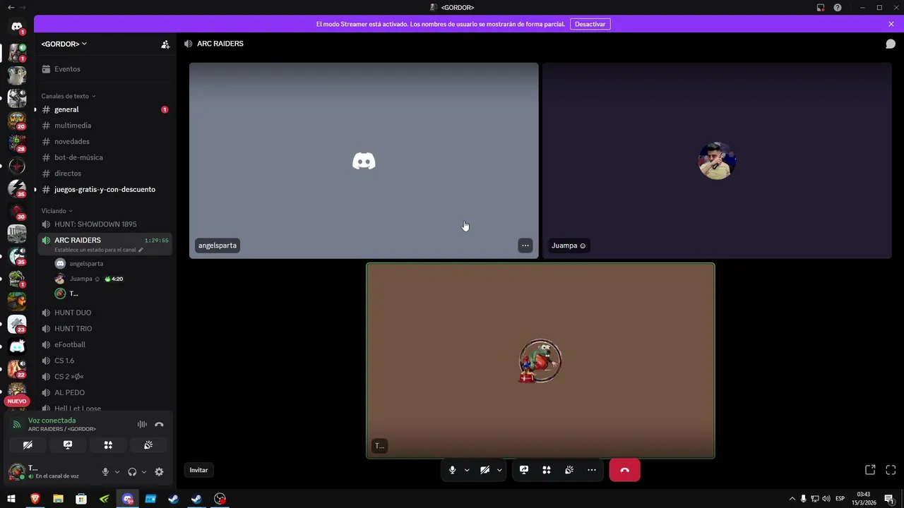Click the Invitar button

click(198, 470)
